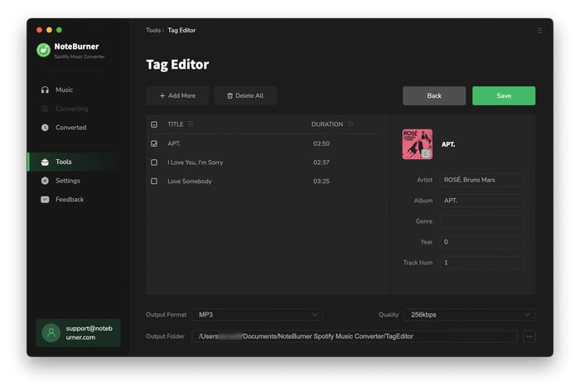The height and width of the screenshot is (392, 580).
Task: Click the envelope icon beside Feedback
Action: [x=45, y=200]
